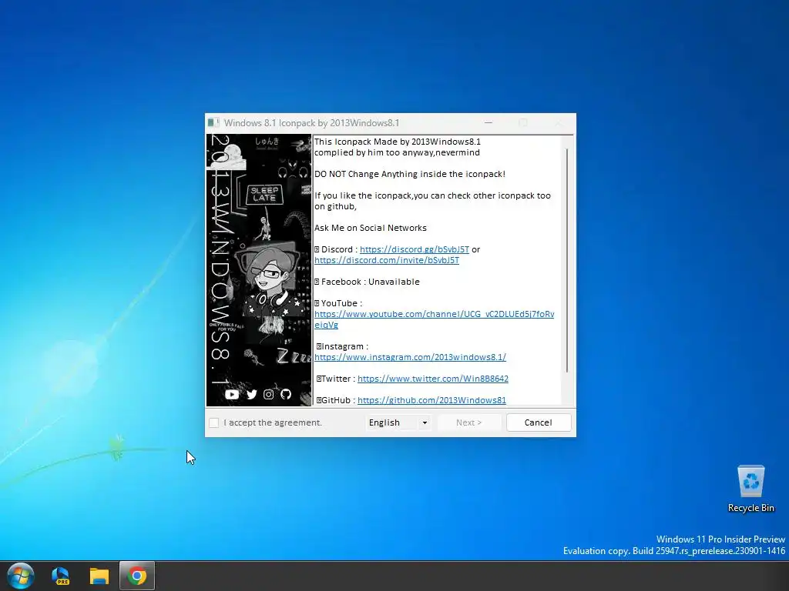Click 'Ask Me on Social Networks' text
The height and width of the screenshot is (591, 789).
tap(371, 228)
